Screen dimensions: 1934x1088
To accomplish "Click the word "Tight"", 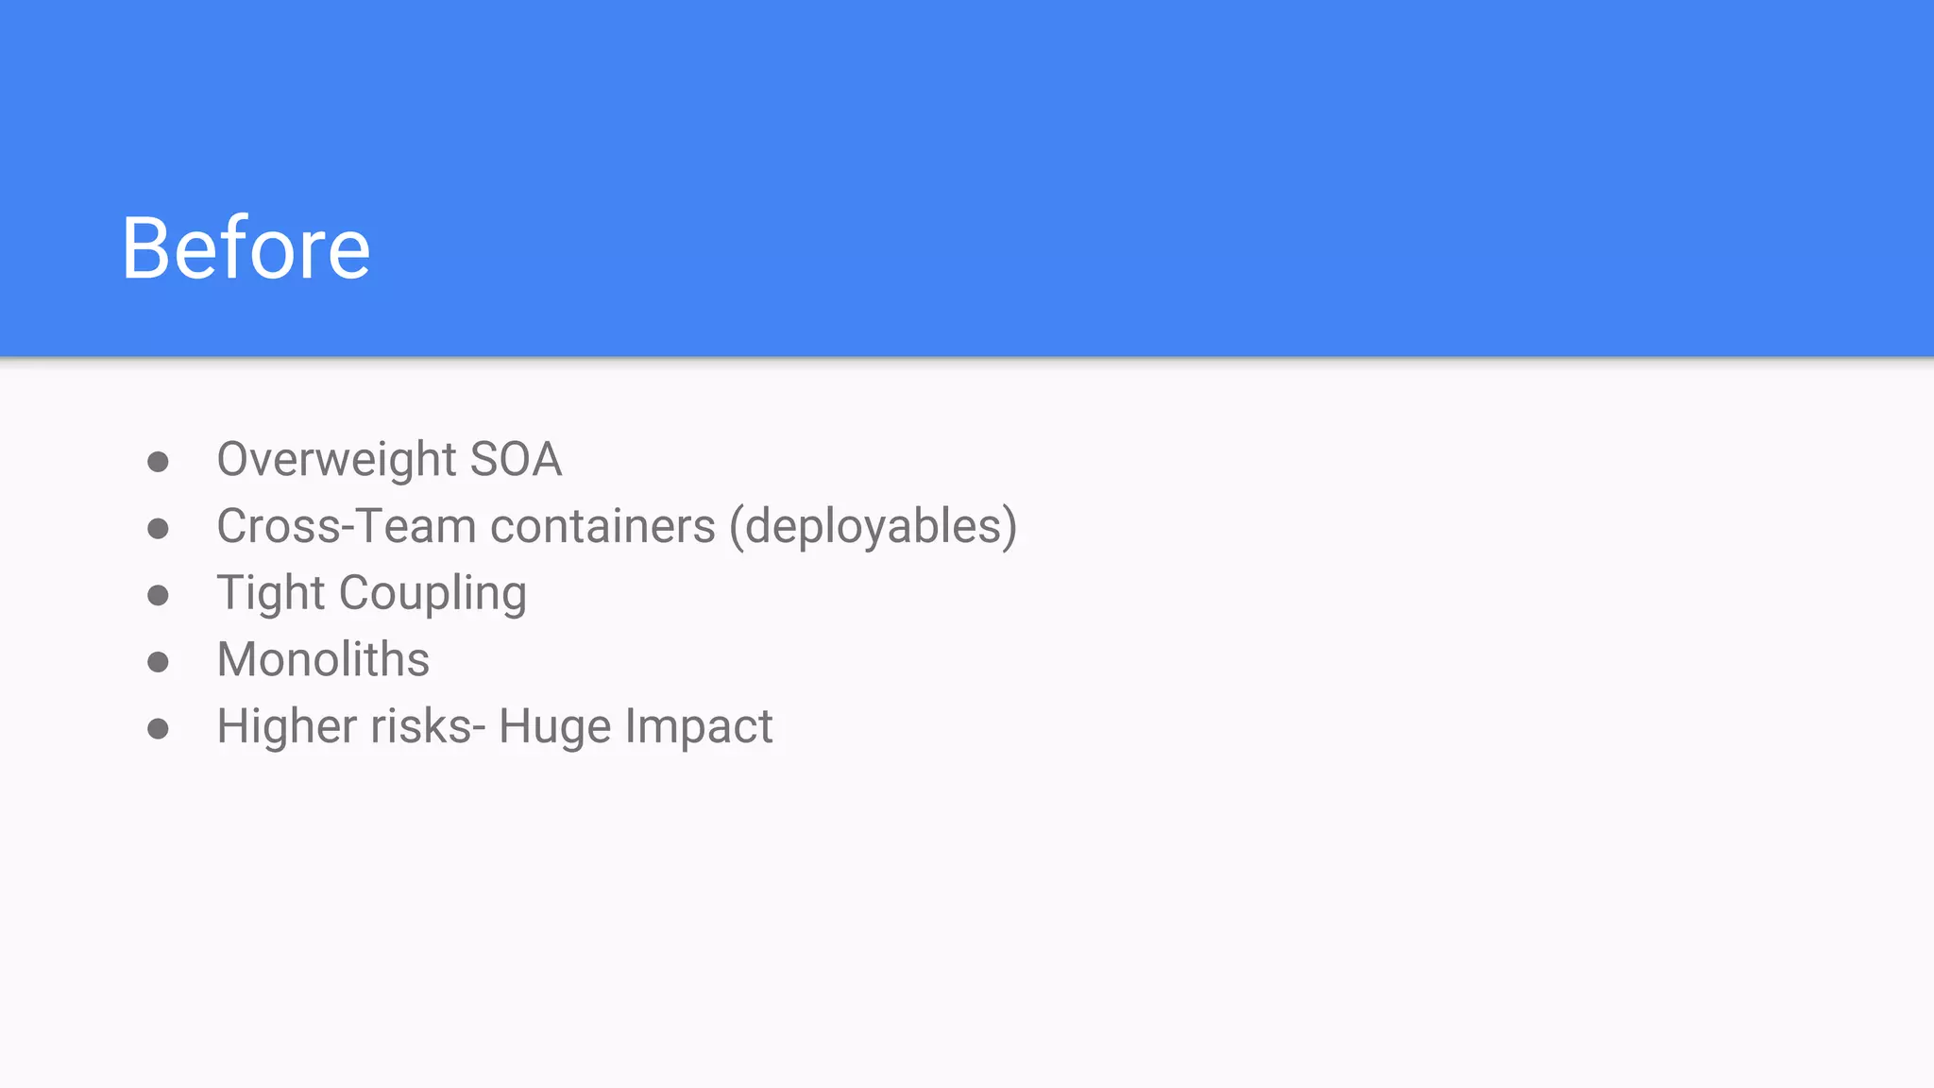I will 271,594.
